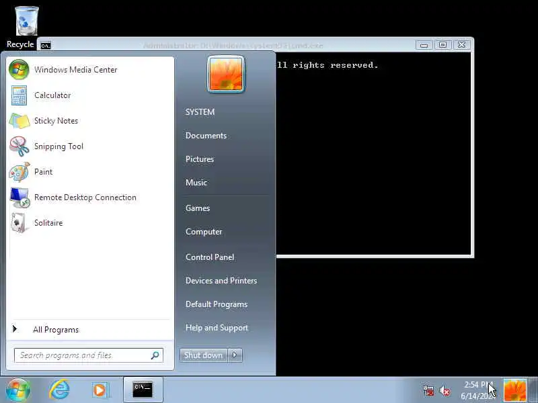This screenshot has height=403, width=538.
Task: Close the Command Prompt window
Action: coord(462,45)
